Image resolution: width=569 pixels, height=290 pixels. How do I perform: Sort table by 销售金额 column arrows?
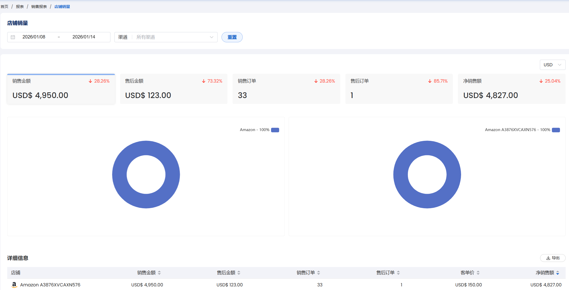[x=159, y=273]
